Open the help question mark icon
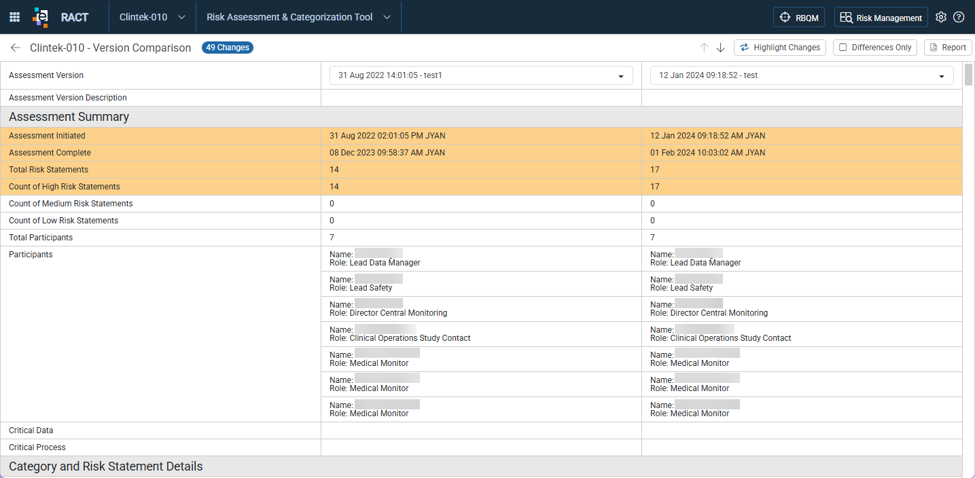975x478 pixels. pos(959,18)
